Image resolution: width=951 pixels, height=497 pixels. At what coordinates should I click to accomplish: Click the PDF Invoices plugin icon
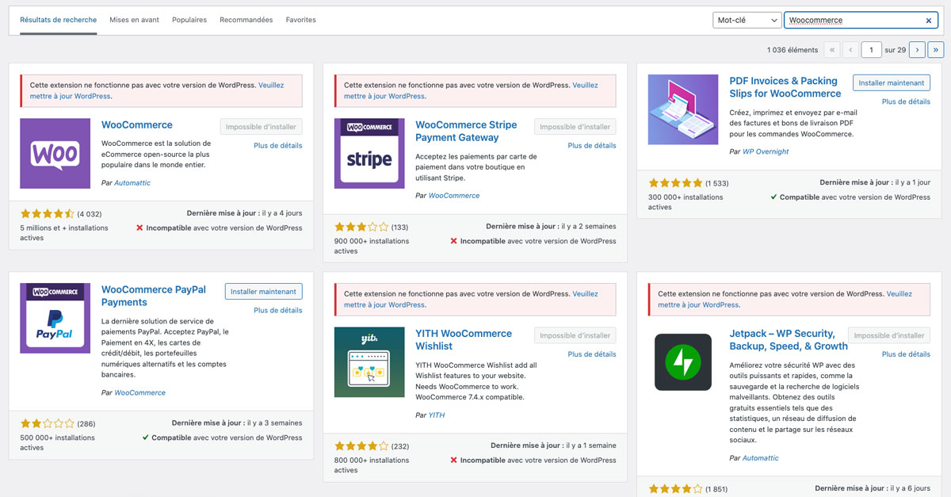pos(683,109)
